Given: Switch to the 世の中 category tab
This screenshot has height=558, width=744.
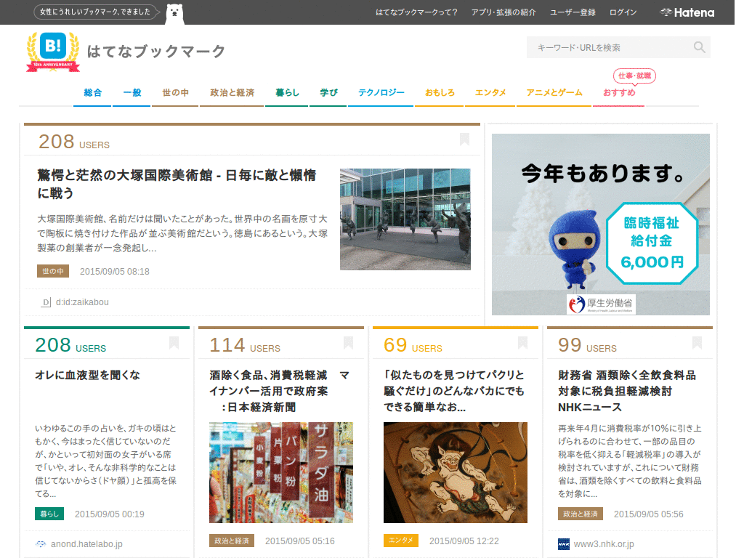Looking at the screenshot, I should (x=175, y=92).
